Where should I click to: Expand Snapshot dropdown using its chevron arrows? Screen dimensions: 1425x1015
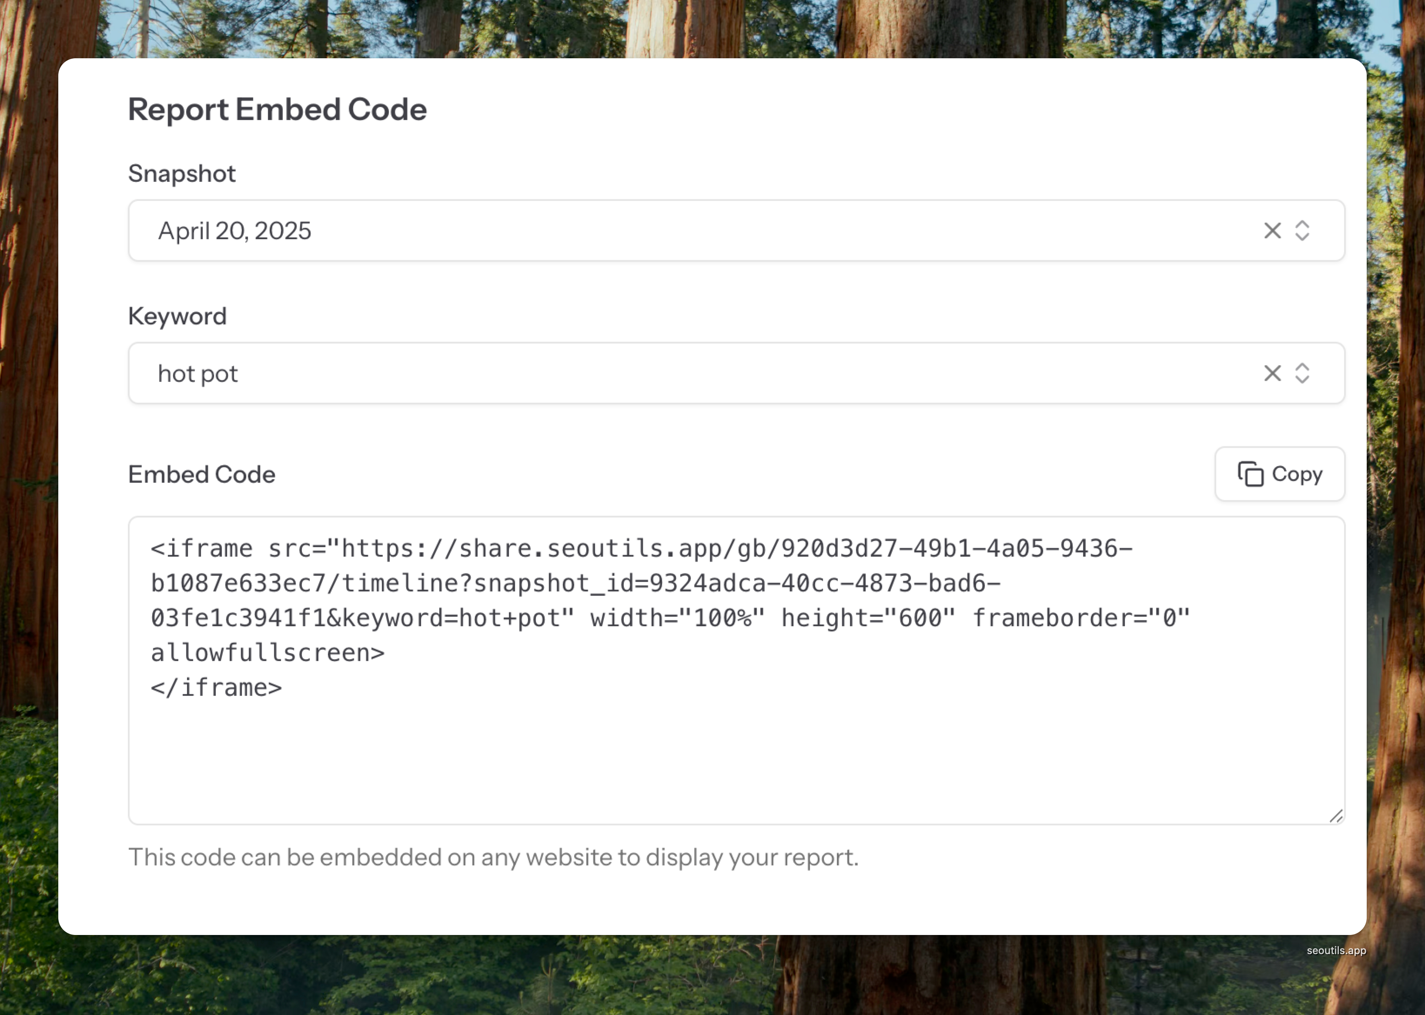[x=1302, y=230]
